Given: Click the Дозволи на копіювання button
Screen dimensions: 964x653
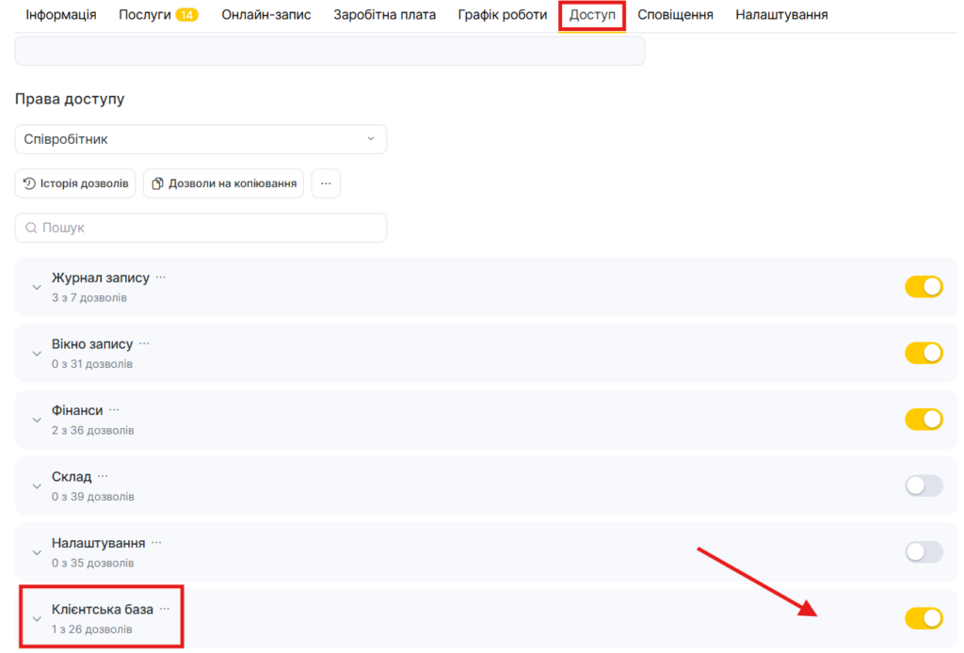Looking at the screenshot, I should (x=224, y=183).
